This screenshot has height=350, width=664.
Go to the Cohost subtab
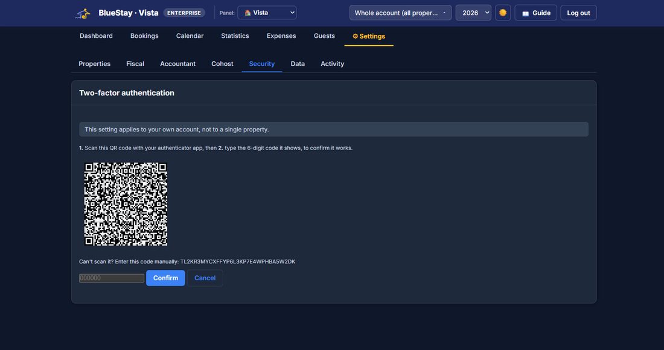(222, 64)
